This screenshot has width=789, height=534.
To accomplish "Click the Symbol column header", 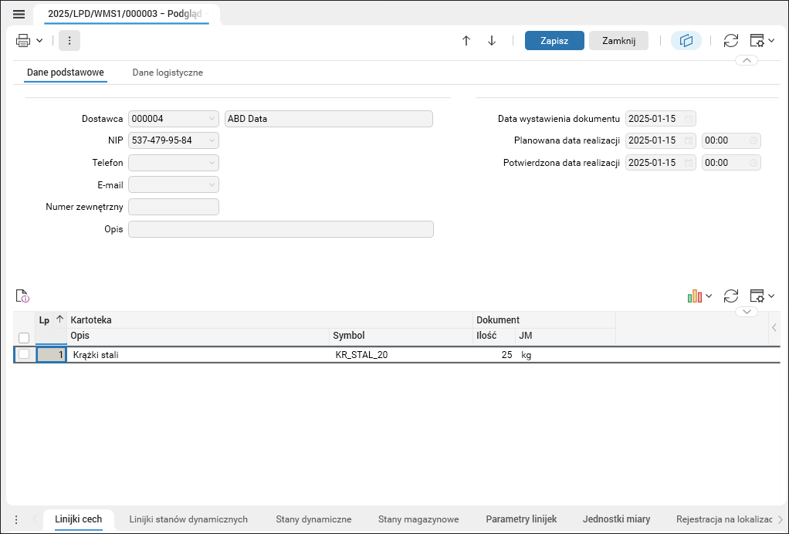I will 401,336.
